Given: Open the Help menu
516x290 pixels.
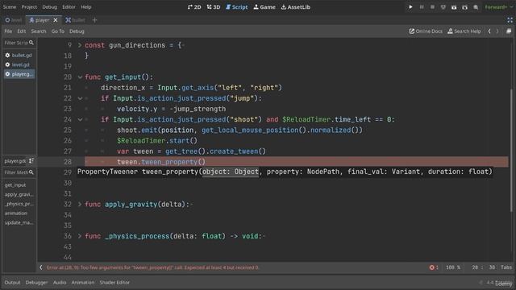Looking at the screenshot, I should coord(86,7).
